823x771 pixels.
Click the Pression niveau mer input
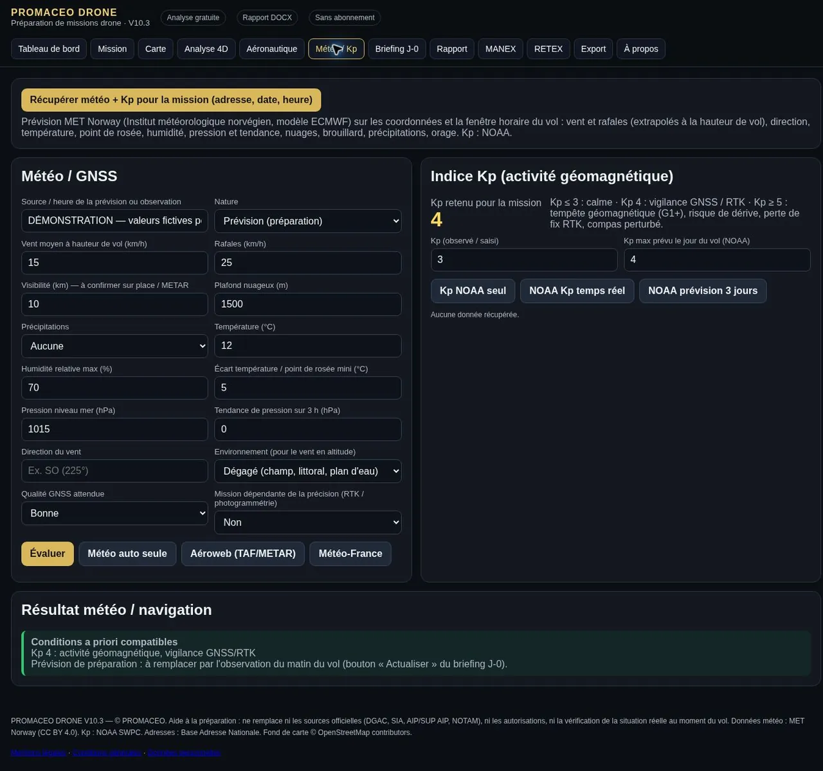click(x=114, y=429)
